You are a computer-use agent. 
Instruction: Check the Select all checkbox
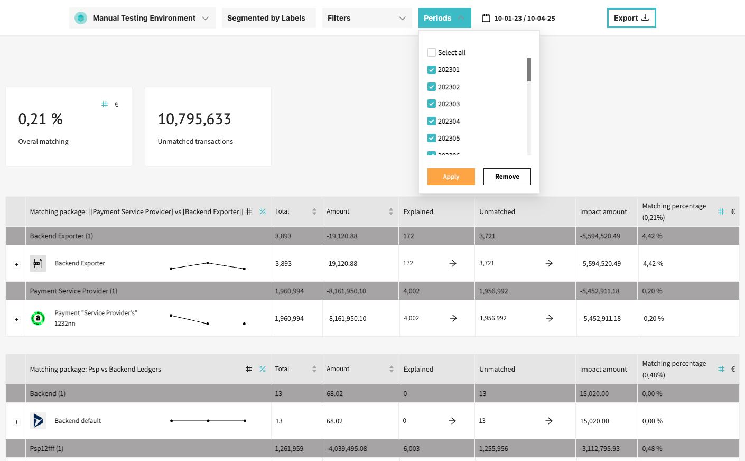pos(432,52)
